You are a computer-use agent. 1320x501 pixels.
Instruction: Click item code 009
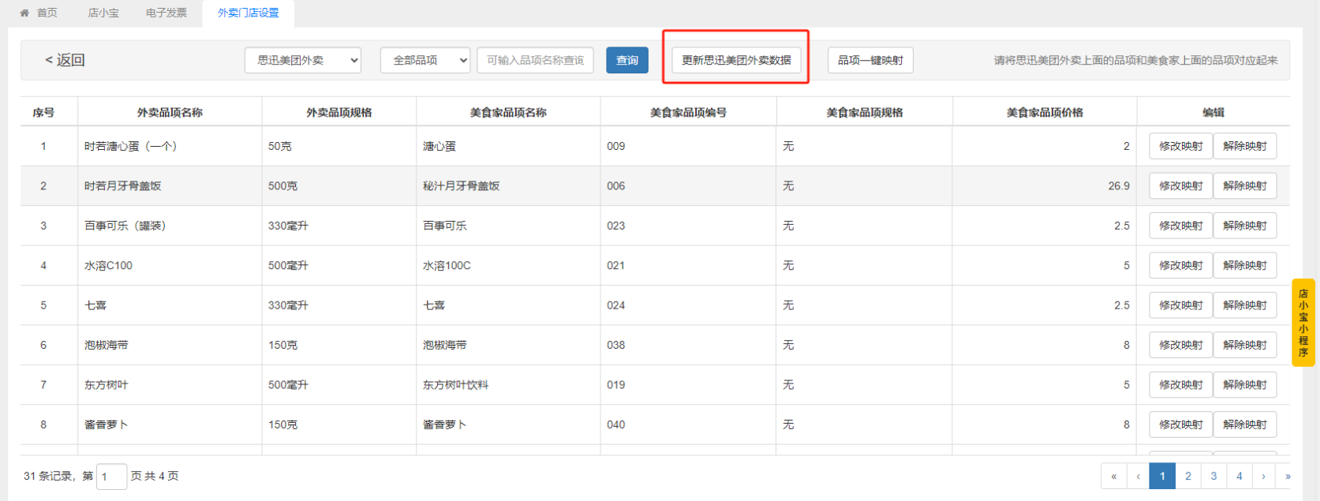tap(615, 146)
